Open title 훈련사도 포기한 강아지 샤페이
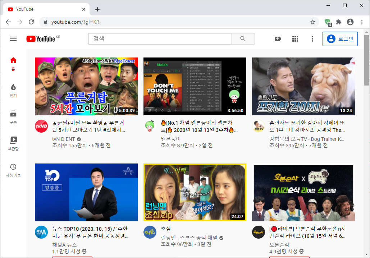 307,126
